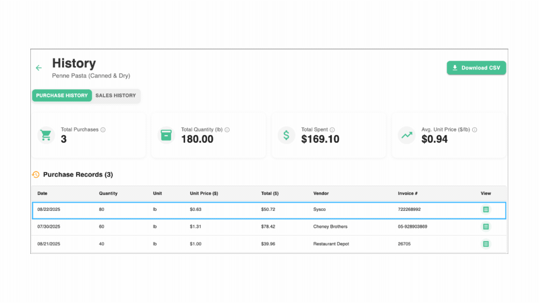Switch to the Sales History tab
This screenshot has width=539, height=303.
pos(116,95)
